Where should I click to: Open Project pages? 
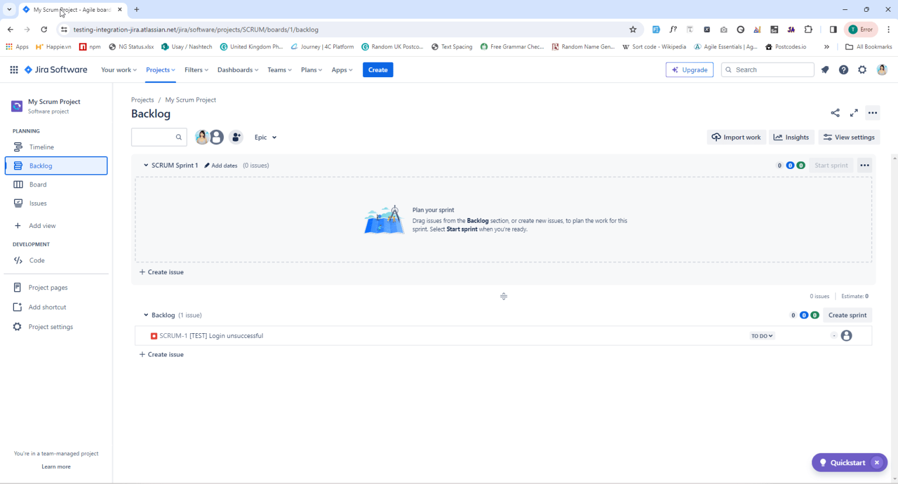(x=47, y=287)
